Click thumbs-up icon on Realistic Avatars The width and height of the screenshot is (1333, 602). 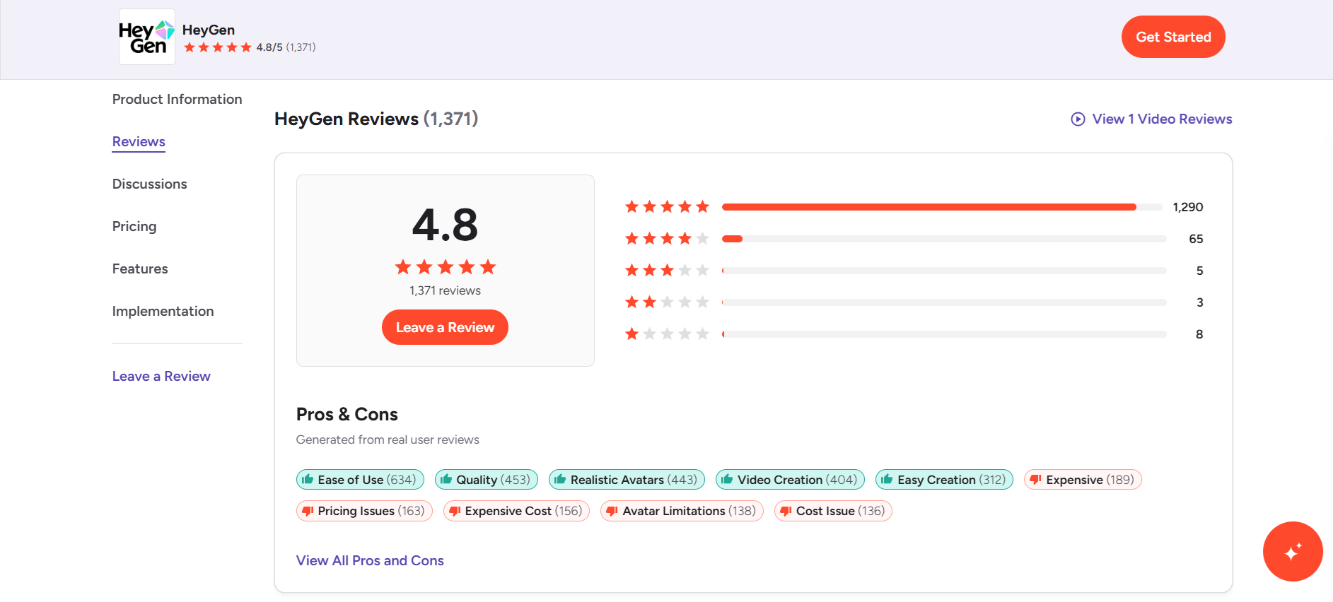pos(560,479)
